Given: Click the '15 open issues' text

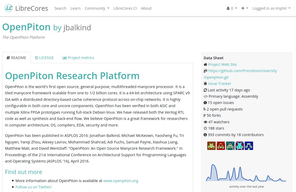Looking at the screenshot, I should pos(221,103).
